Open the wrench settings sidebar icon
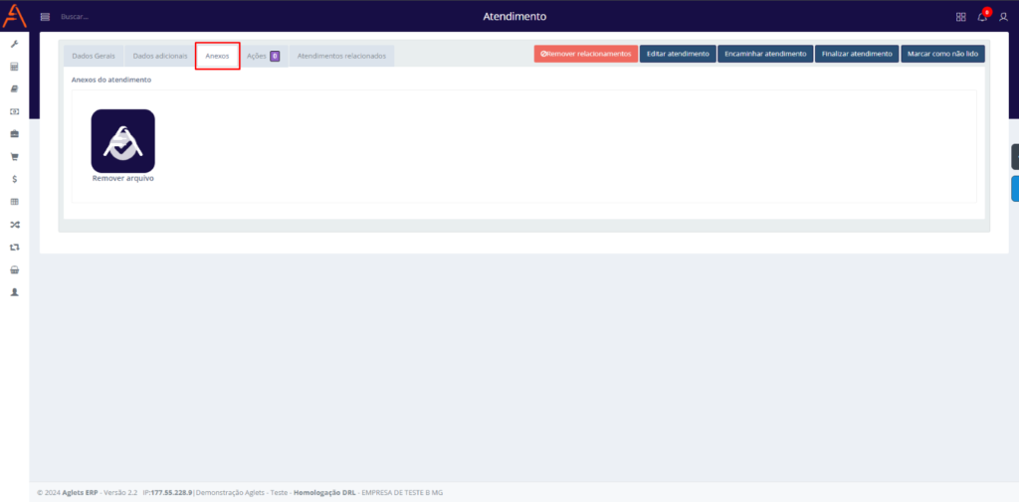 [x=14, y=44]
